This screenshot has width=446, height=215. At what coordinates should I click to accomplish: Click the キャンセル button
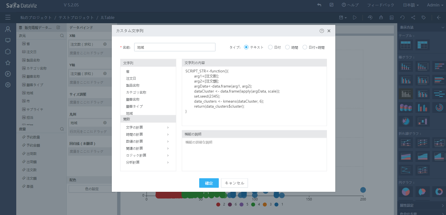pyautogui.click(x=234, y=183)
